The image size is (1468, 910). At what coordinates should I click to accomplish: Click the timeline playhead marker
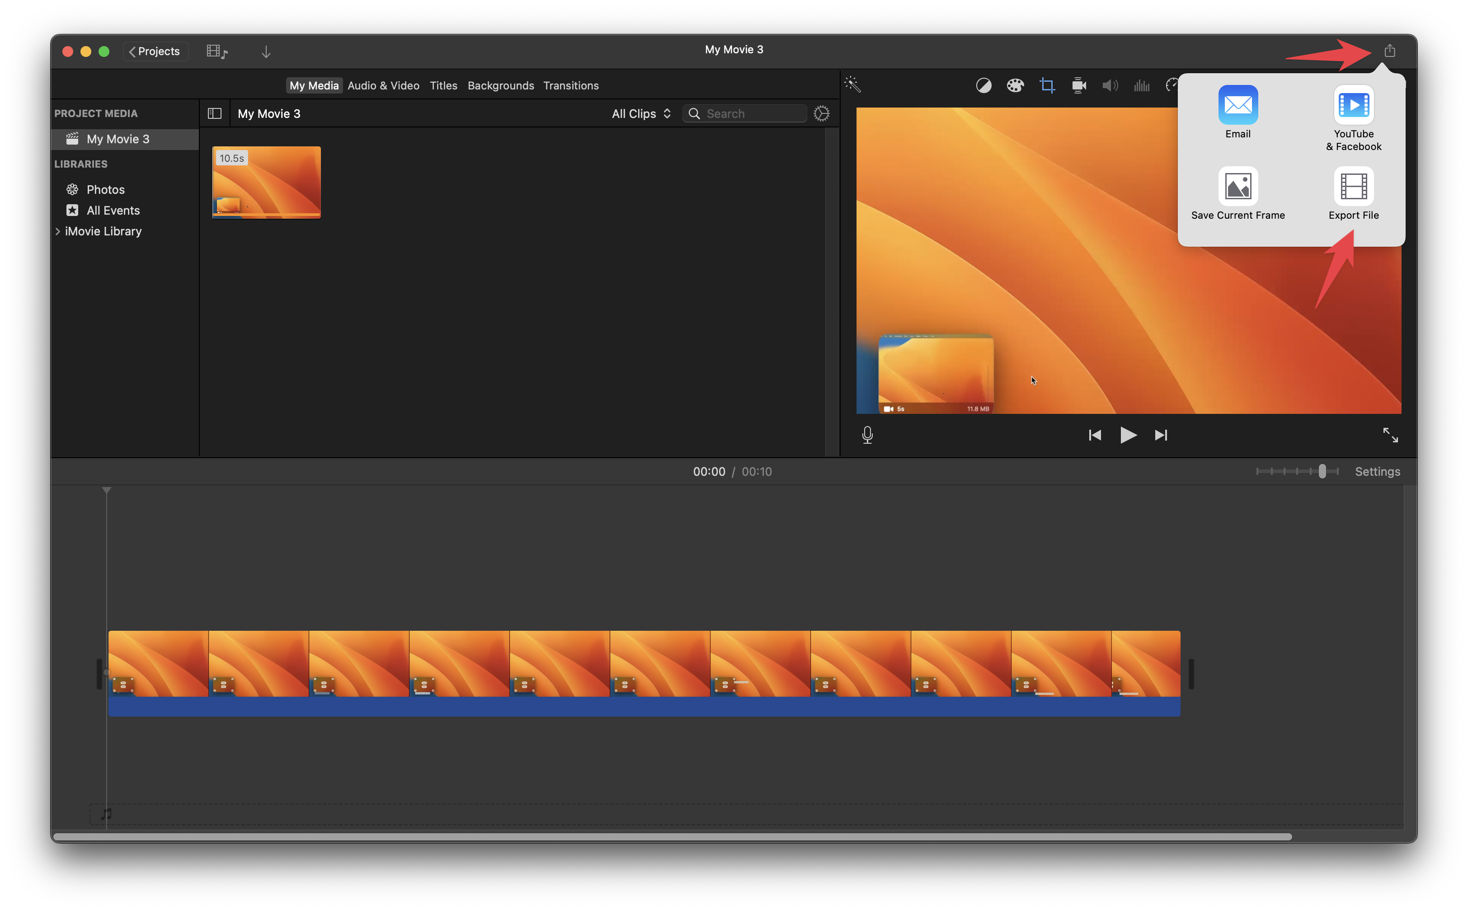pyautogui.click(x=107, y=491)
